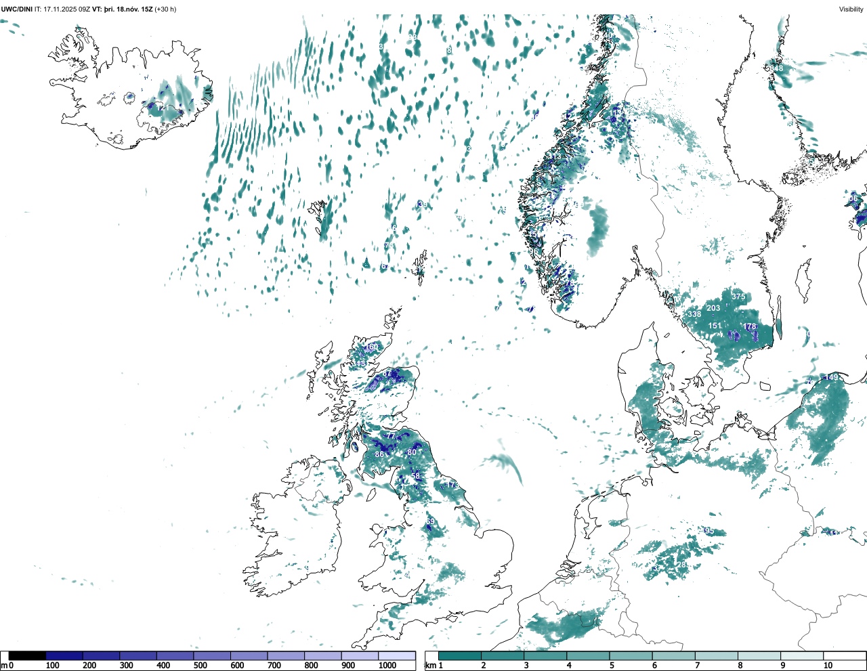Viewport: 867px width, 671px height.
Task: Select the white 10 km legend swatch
Action: 845,655
